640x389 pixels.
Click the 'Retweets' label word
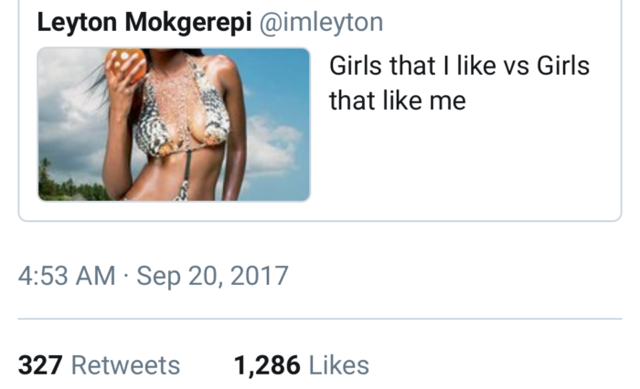pyautogui.click(x=126, y=365)
